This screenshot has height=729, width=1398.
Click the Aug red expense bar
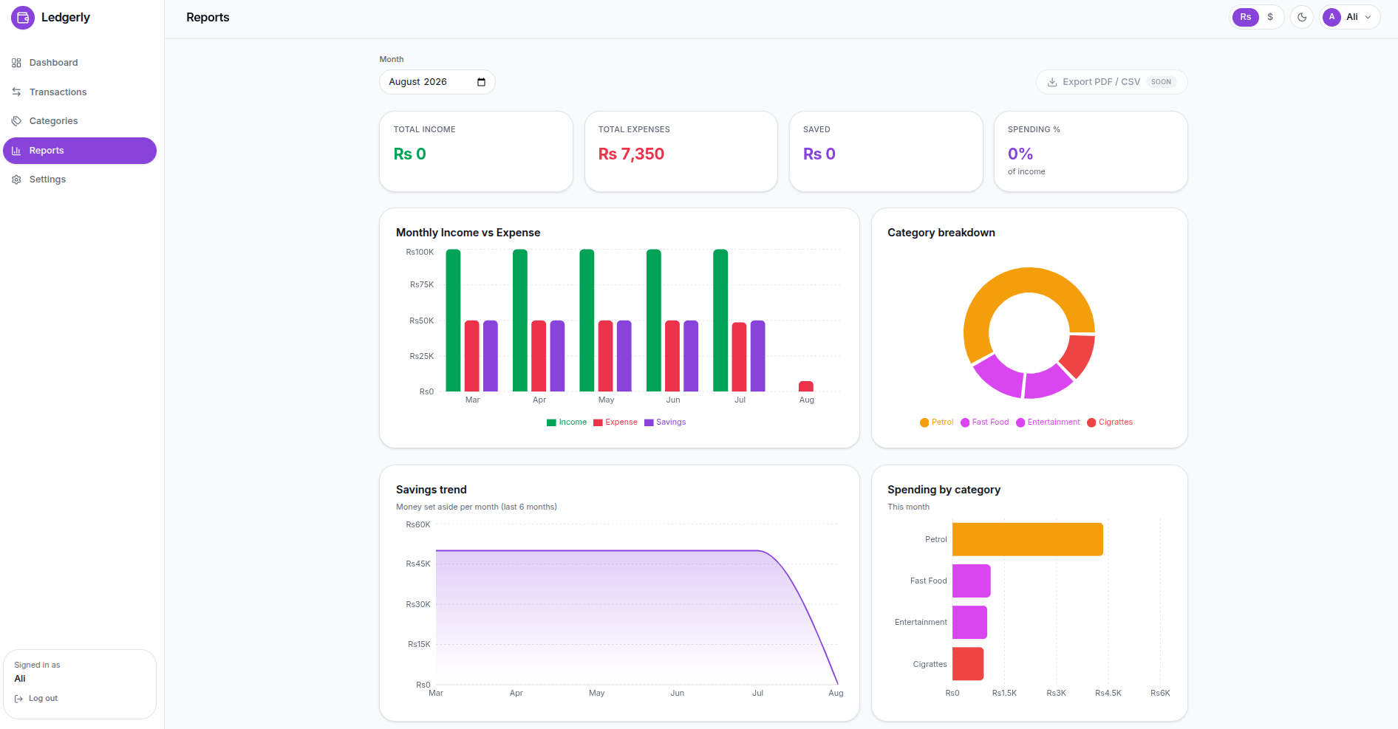[x=806, y=386]
